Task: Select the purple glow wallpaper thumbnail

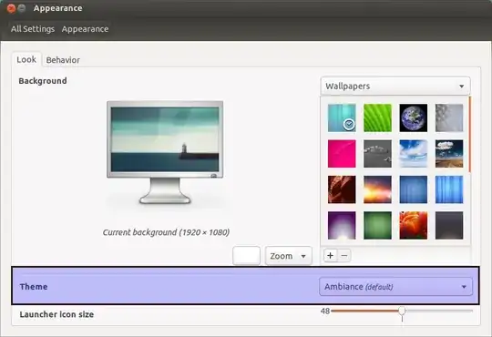Action: (x=342, y=225)
